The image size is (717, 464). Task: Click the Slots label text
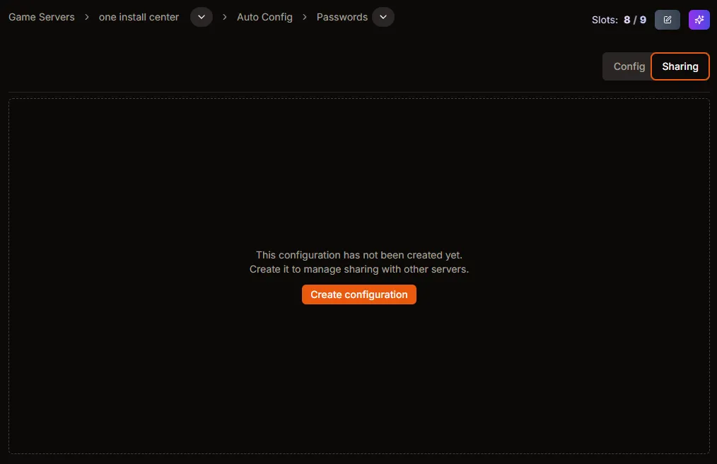[x=605, y=20]
